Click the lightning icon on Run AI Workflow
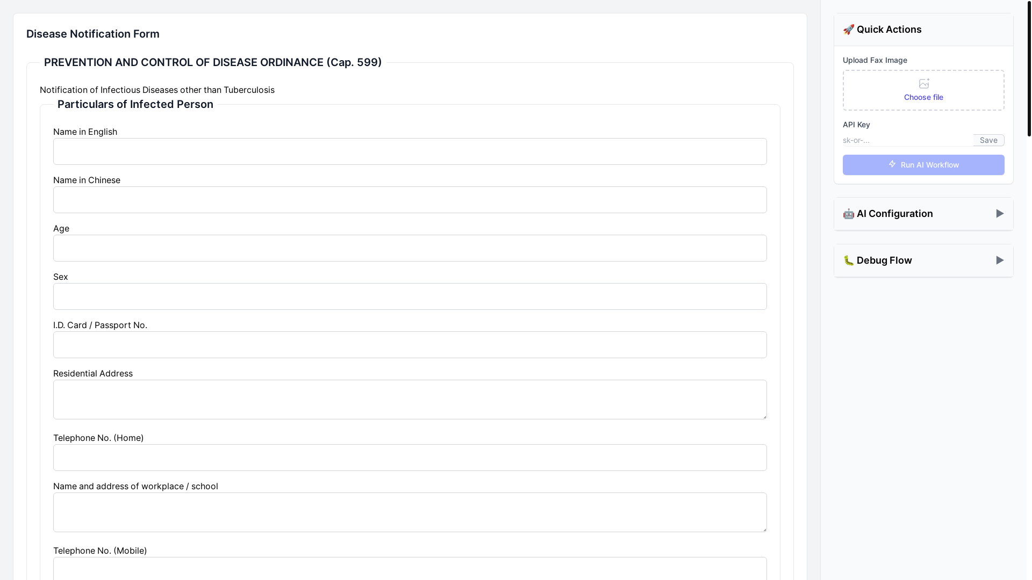This screenshot has height=580, width=1032. [x=892, y=164]
